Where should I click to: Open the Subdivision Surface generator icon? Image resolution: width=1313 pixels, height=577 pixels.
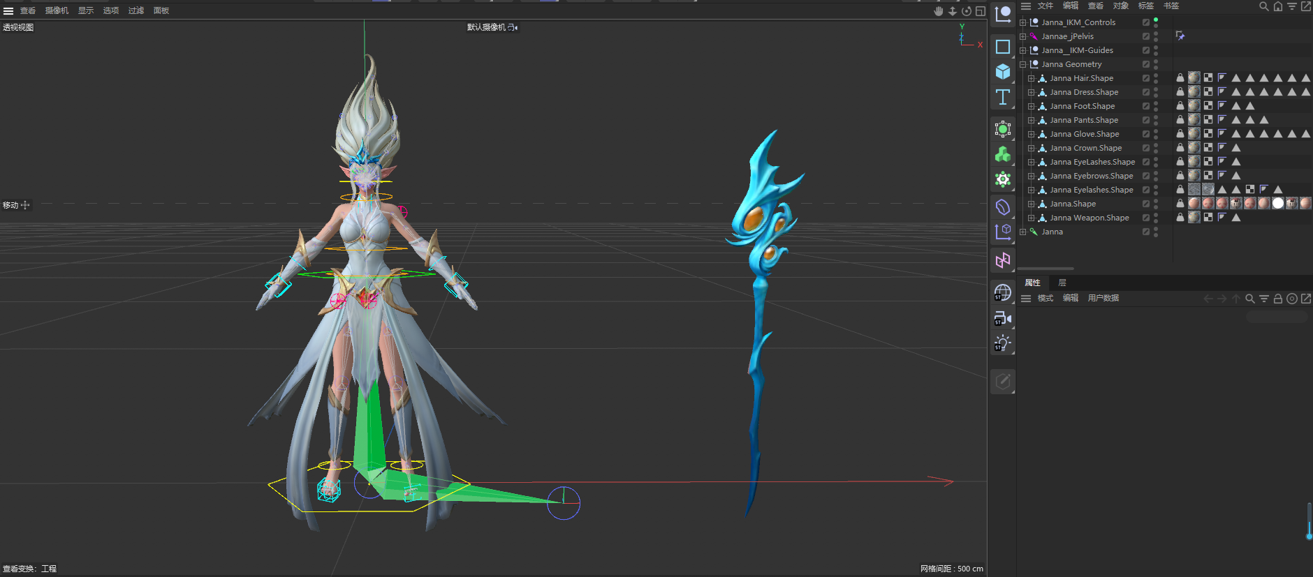[1003, 129]
